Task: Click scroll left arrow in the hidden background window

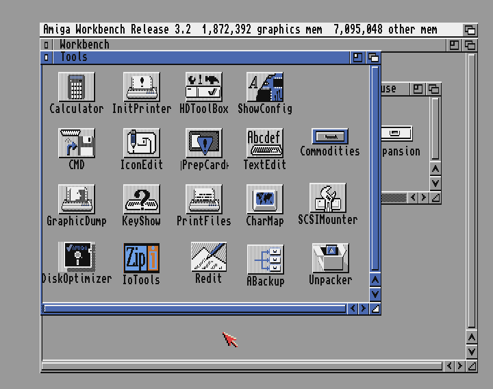Action: pos(413,197)
